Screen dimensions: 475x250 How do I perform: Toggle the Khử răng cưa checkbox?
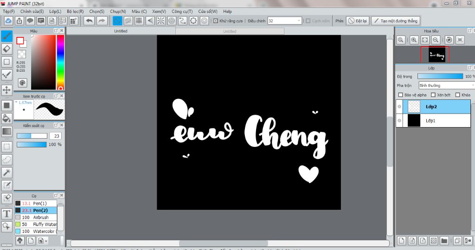(215, 21)
